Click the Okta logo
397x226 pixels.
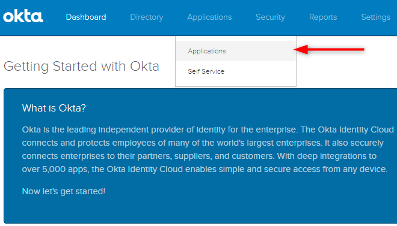click(23, 17)
